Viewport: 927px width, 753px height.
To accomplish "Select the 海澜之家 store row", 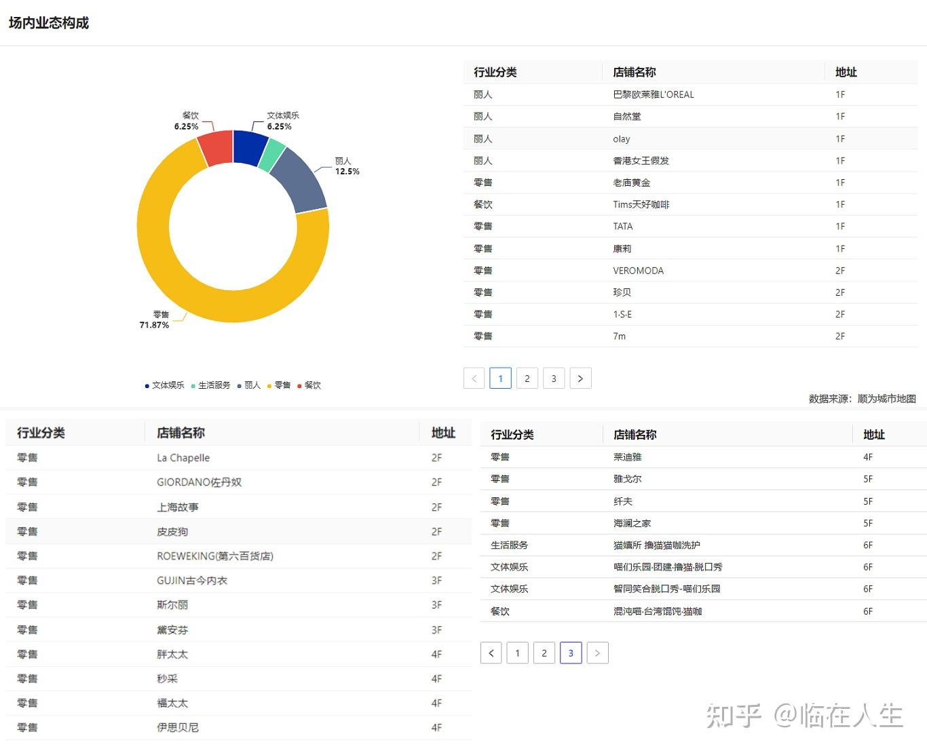I will click(x=704, y=523).
